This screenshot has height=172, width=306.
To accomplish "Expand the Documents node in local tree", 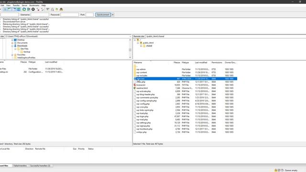I will click(12, 43).
